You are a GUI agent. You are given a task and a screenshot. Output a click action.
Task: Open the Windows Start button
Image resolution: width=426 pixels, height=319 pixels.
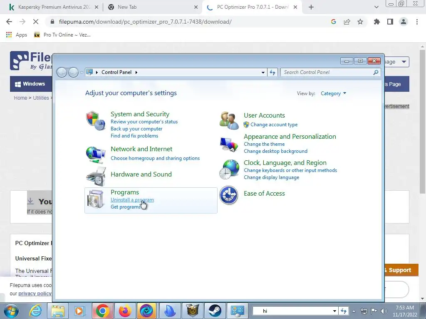tap(11, 311)
